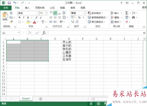
Task: Click Insert cells 插入 button
Action: 116,13
